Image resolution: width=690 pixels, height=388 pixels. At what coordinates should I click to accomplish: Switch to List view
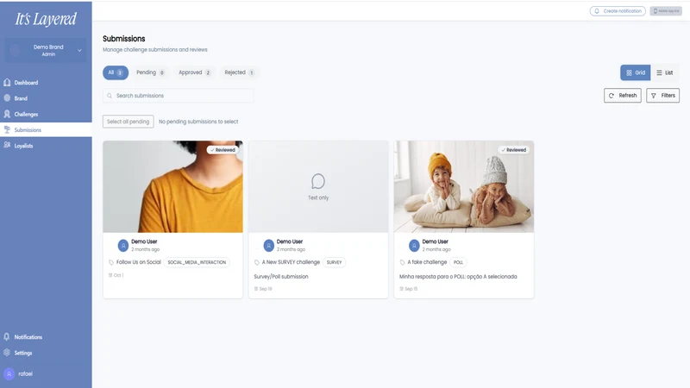664,72
